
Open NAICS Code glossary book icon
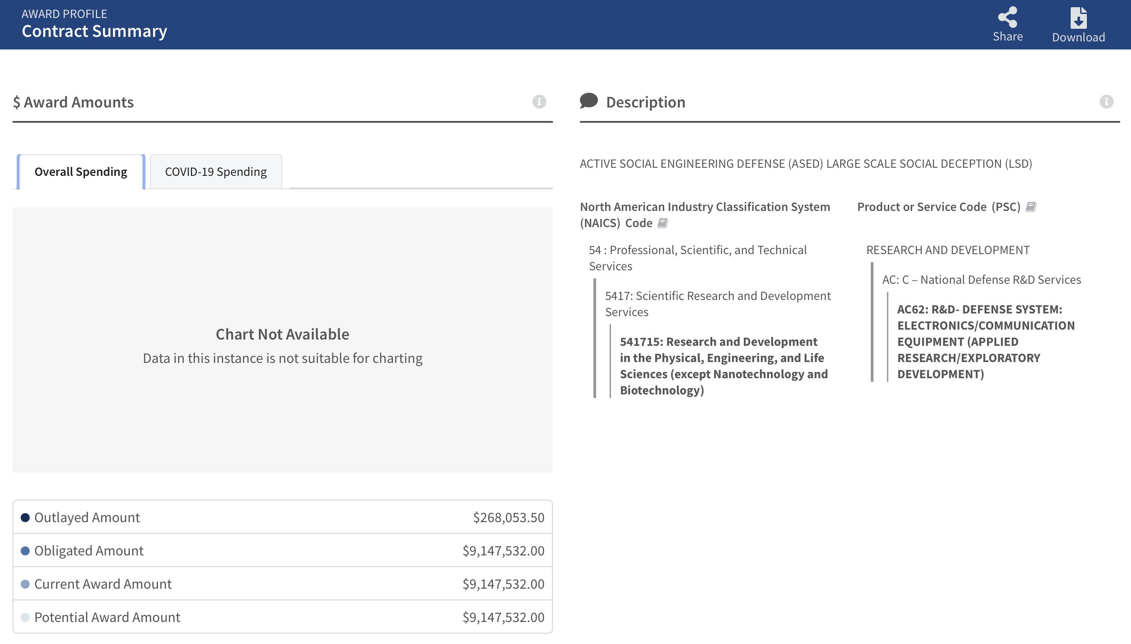pos(662,223)
